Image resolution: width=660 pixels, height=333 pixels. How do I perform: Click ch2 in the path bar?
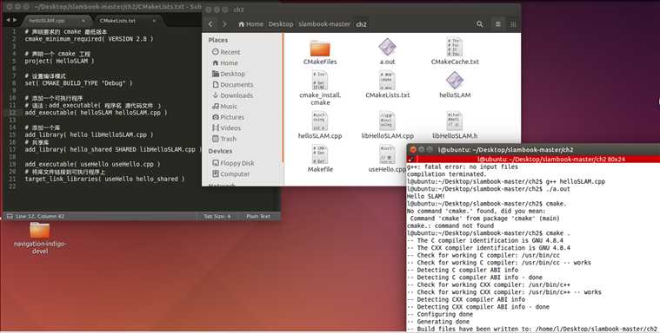(x=361, y=24)
